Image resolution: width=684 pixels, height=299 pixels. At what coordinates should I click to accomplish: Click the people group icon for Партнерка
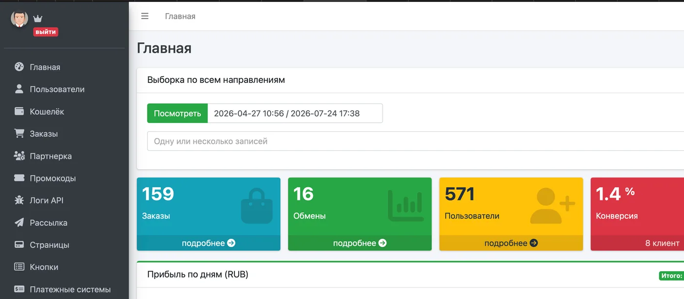click(19, 156)
